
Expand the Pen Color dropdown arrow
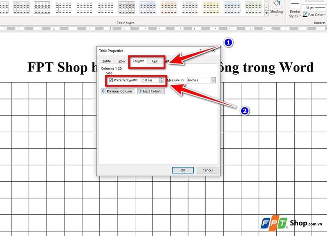point(325,15)
